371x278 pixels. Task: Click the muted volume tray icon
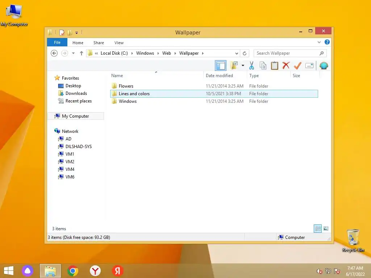point(320,271)
